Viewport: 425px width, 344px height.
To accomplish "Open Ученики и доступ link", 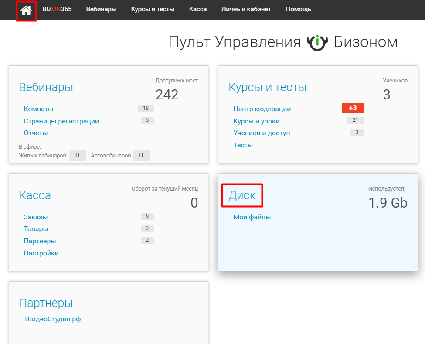I will [262, 133].
